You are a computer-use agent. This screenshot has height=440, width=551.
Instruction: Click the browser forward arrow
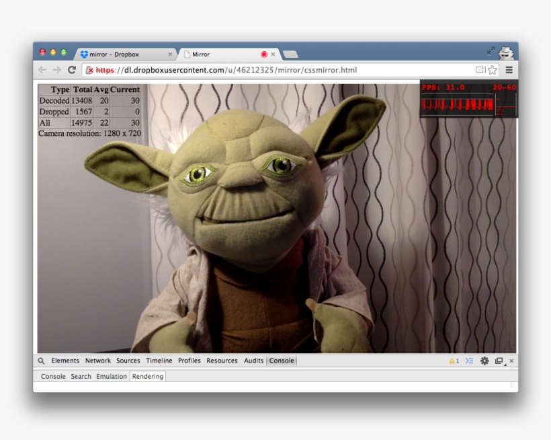pos(57,70)
